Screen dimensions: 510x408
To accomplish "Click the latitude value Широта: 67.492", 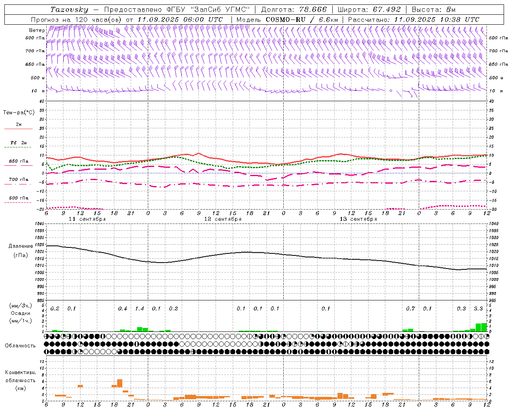I will coord(369,10).
